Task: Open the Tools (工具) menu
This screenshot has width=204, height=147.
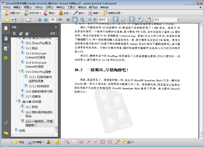Action: [x=71, y=7]
